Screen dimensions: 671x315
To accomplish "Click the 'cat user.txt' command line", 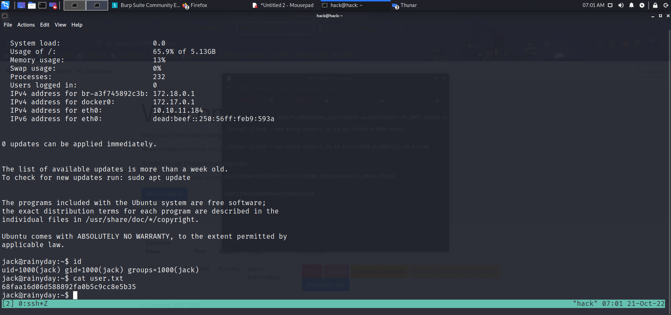I will (x=63, y=279).
